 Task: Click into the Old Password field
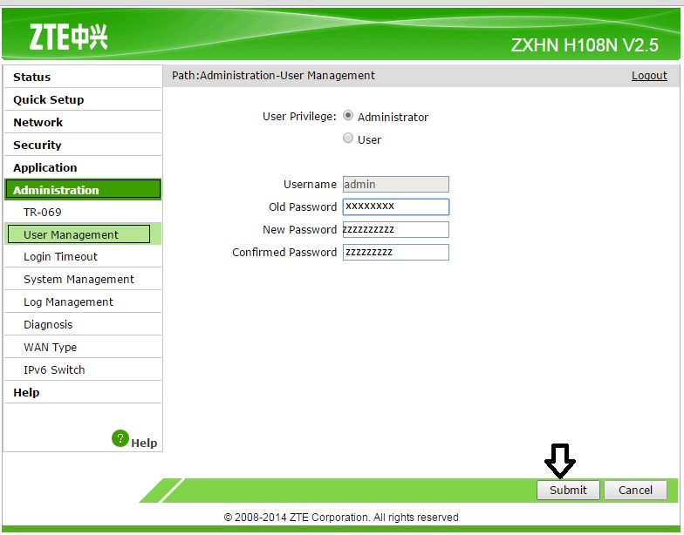(x=396, y=207)
